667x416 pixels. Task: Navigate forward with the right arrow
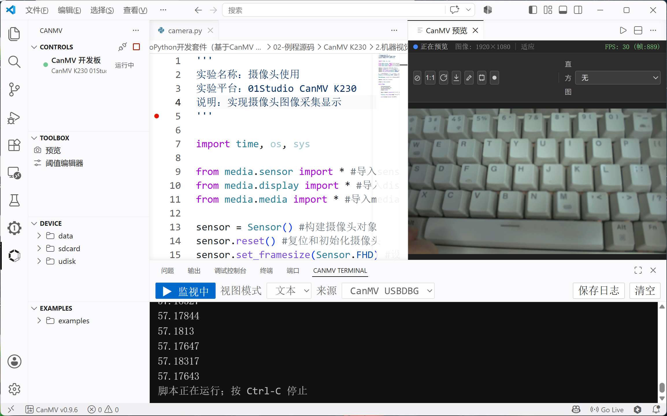tap(213, 10)
